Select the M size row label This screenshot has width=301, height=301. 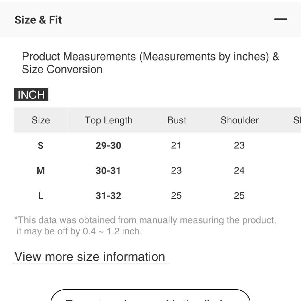41,171
